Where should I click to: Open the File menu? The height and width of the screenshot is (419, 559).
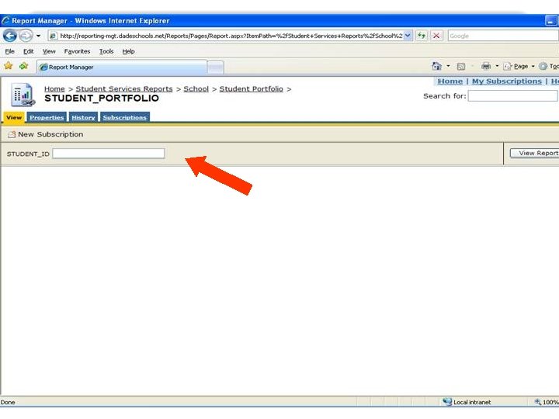tap(9, 51)
